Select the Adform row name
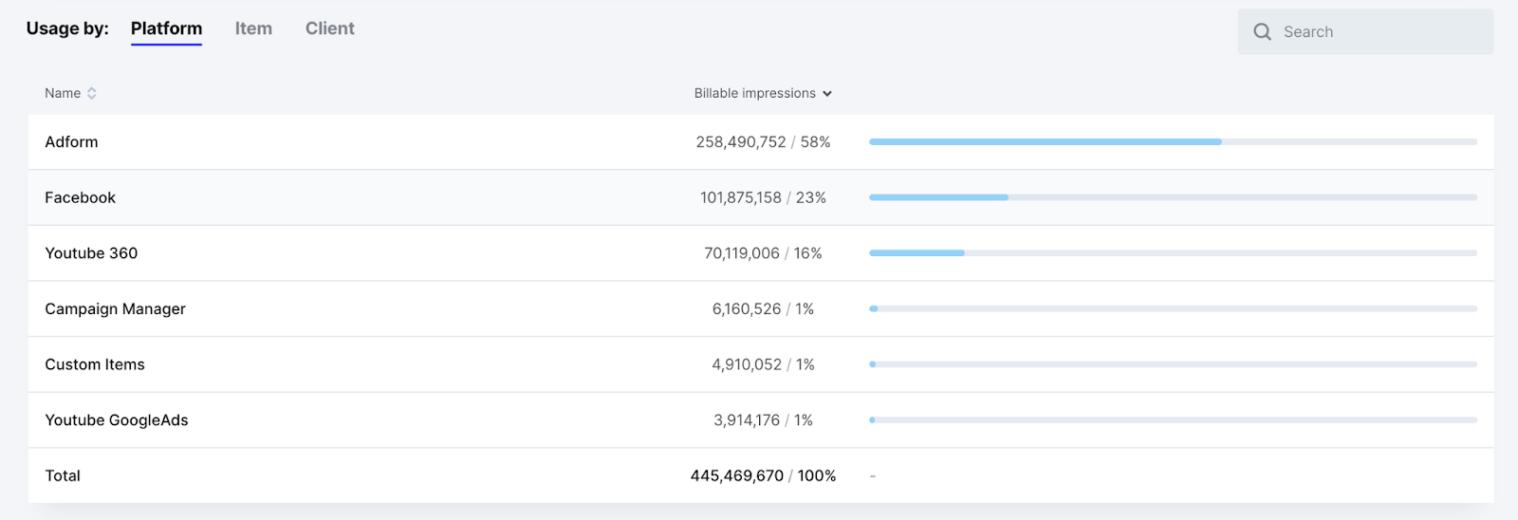 (x=71, y=142)
